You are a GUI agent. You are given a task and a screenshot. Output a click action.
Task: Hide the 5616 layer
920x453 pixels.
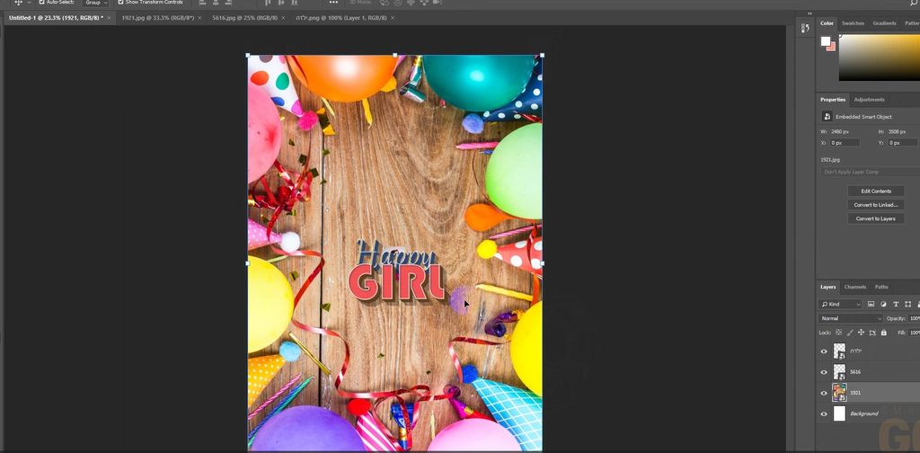pyautogui.click(x=824, y=372)
